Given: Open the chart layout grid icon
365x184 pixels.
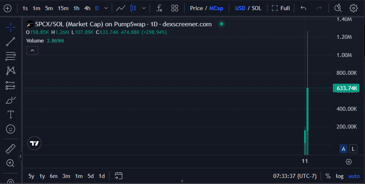Looking at the screenshot, I should pyautogui.click(x=175, y=8).
